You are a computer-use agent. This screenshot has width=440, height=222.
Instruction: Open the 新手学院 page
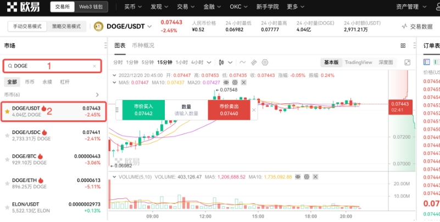tap(267, 7)
